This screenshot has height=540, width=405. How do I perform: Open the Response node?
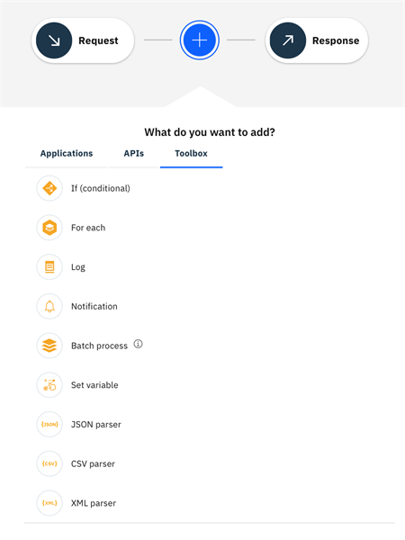(x=317, y=40)
